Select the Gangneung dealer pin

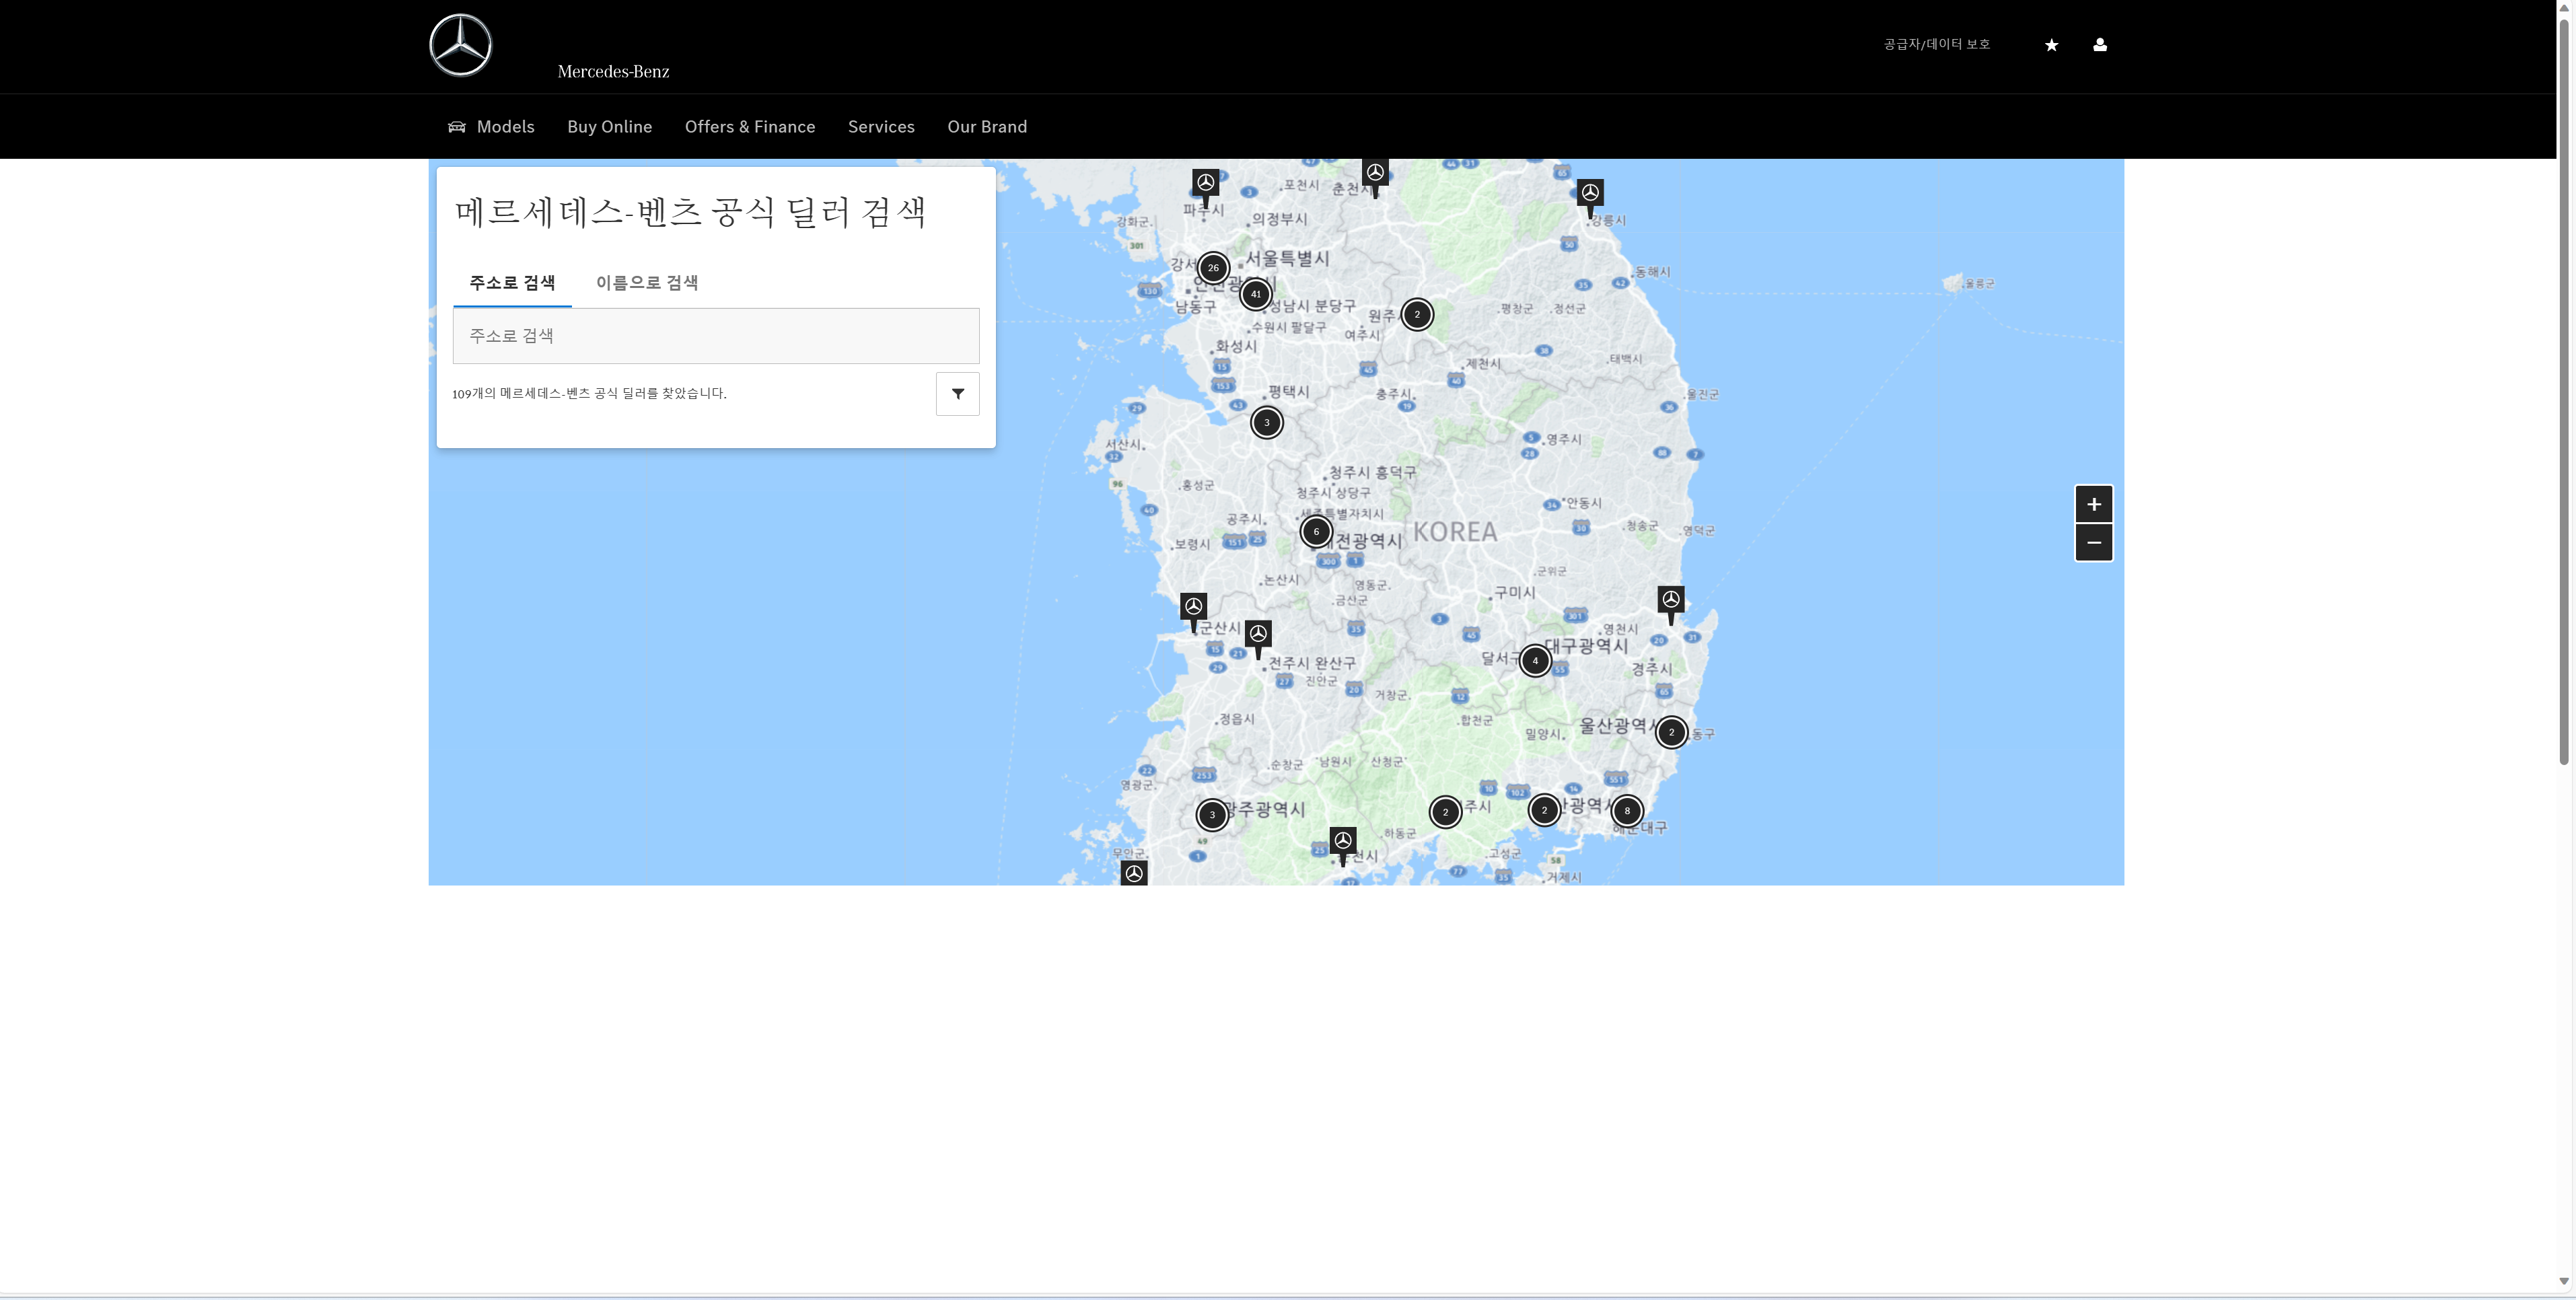click(1590, 193)
